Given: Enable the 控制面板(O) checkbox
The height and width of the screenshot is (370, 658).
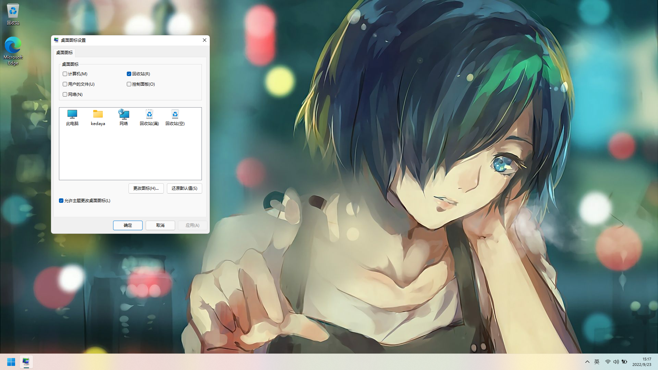Looking at the screenshot, I should (129, 84).
